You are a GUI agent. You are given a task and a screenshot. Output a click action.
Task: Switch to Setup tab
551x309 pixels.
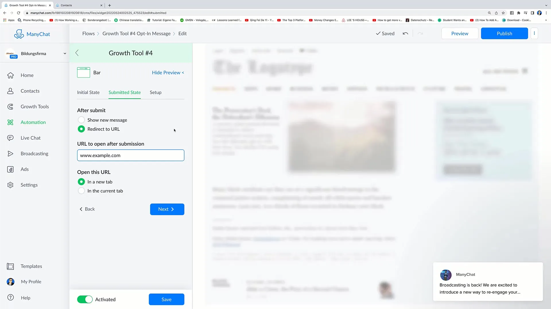click(x=156, y=92)
